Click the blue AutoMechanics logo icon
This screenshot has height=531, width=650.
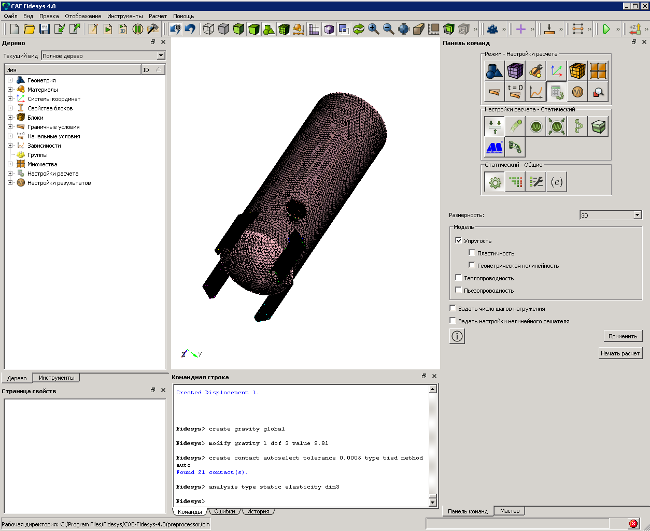[494, 147]
